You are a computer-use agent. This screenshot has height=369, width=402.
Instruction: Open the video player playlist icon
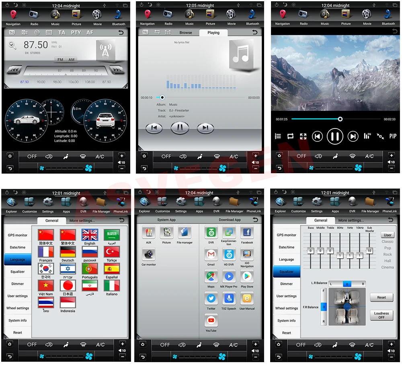(278, 136)
